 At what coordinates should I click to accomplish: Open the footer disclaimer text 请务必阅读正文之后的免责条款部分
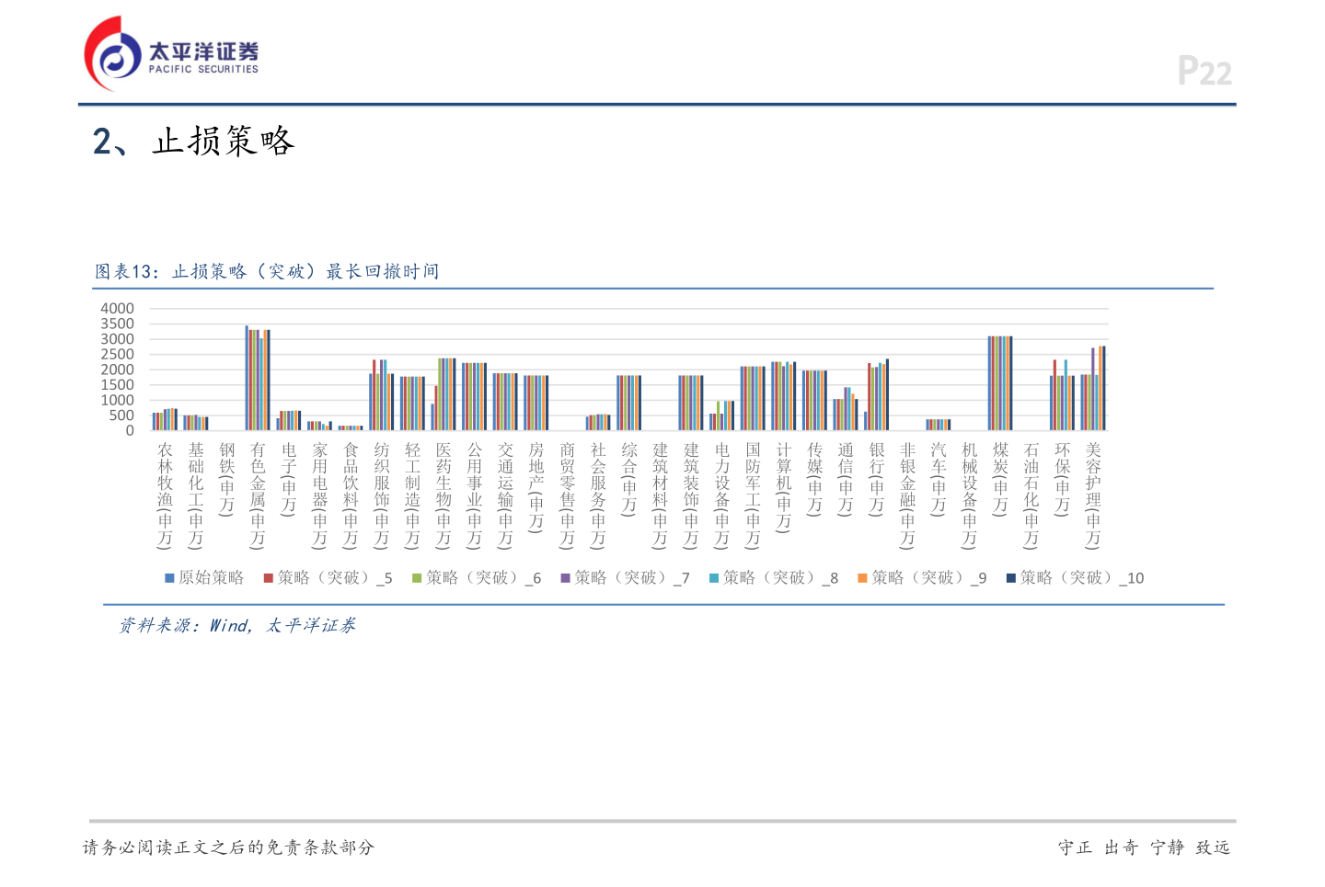pyautogui.click(x=228, y=847)
